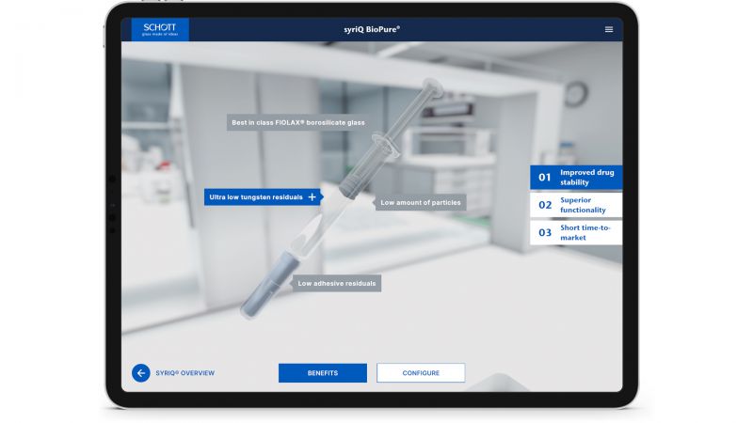753x423 pixels.
Task: Select the FIOLAX borosilicate glass label
Action: (x=297, y=122)
